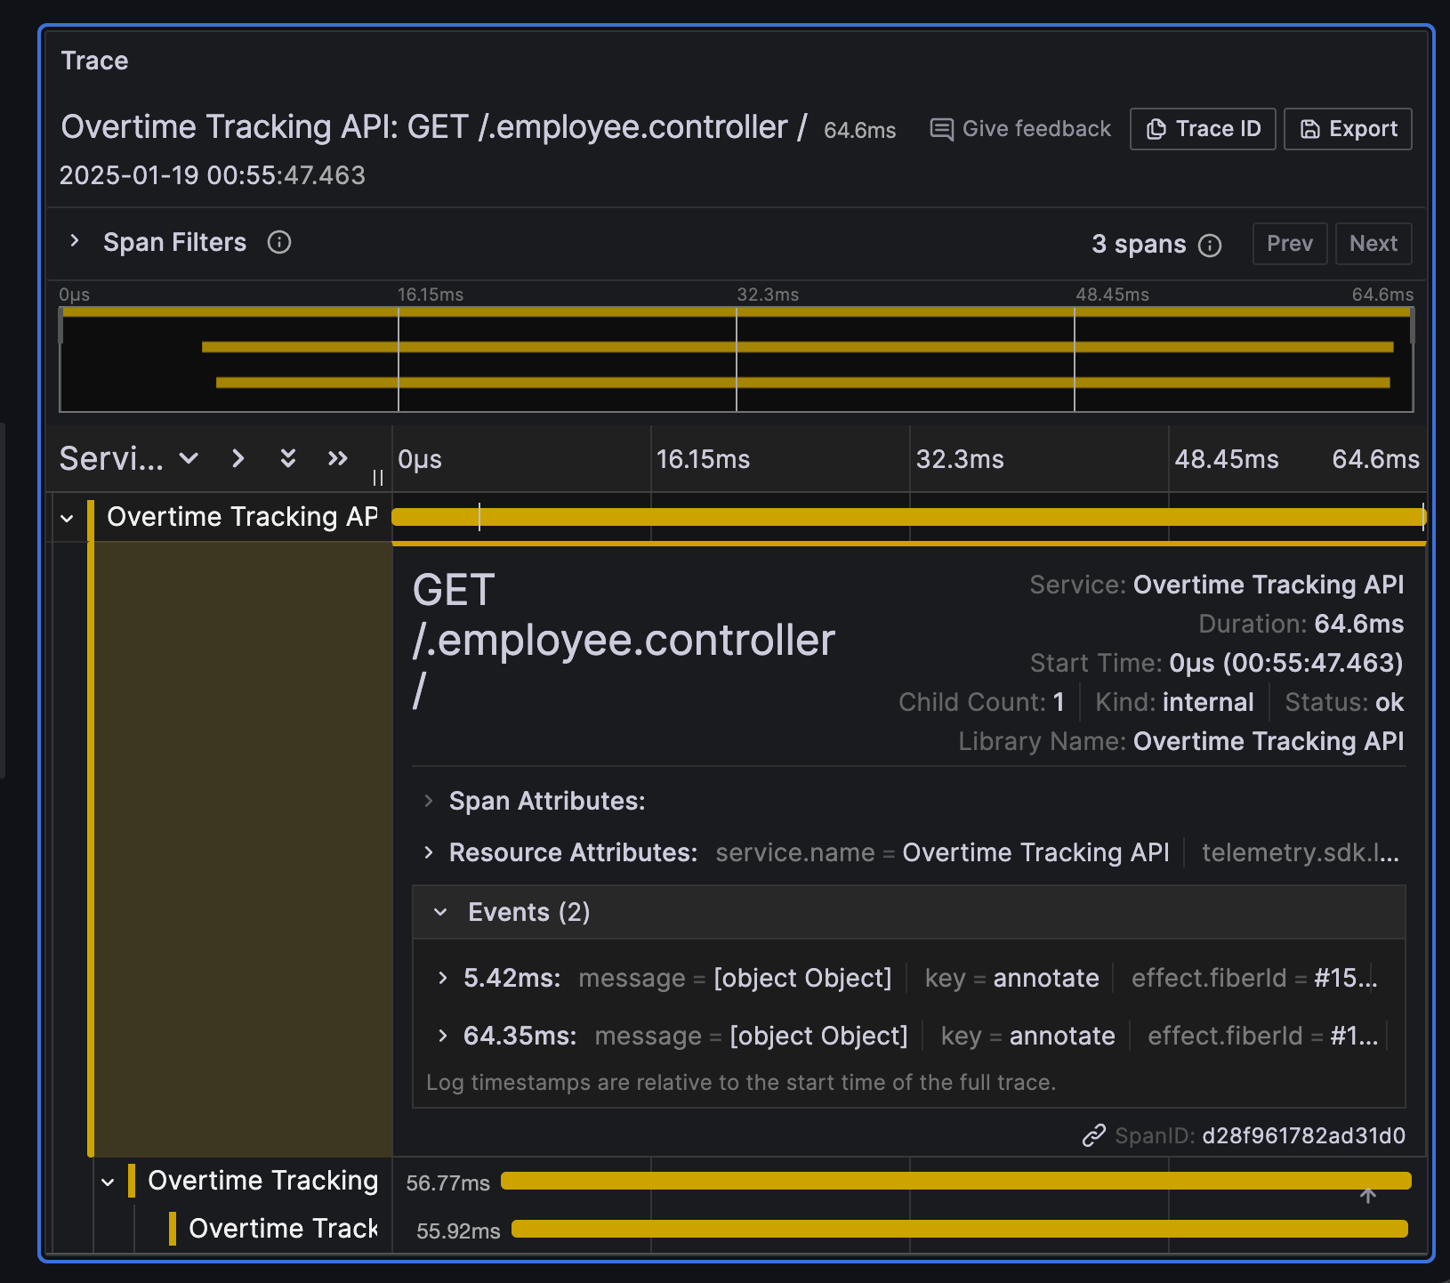Click the expand-all double-chevron in the span header
This screenshot has height=1283, width=1450.
click(x=287, y=458)
